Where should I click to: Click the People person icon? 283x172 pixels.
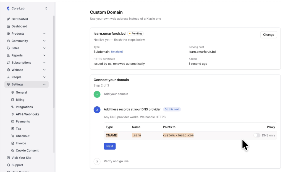[x=8, y=77]
